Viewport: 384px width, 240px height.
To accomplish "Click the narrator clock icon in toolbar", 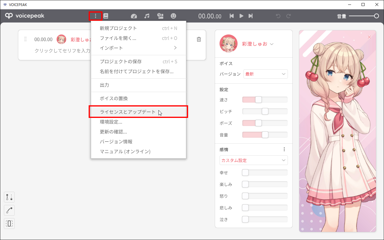I will 161,16.
